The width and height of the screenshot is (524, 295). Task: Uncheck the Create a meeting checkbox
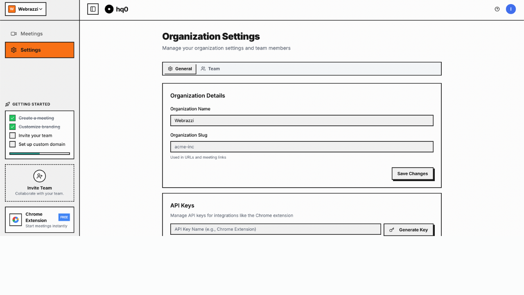click(x=11, y=118)
